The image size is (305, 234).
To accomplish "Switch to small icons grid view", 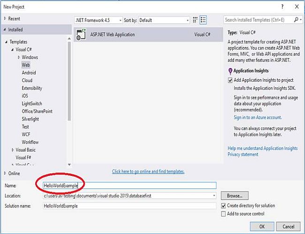I will pos(195,20).
